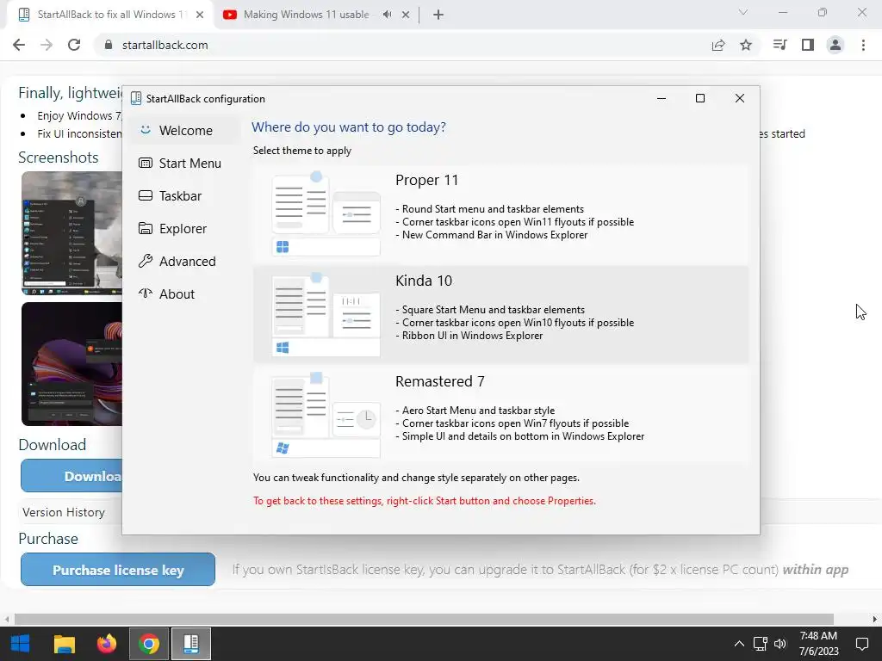
Task: Open Firefox from the taskbar
Action: 106,644
